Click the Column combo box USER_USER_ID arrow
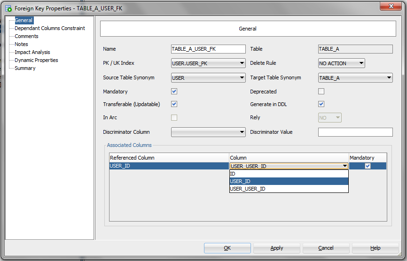 [x=344, y=166]
